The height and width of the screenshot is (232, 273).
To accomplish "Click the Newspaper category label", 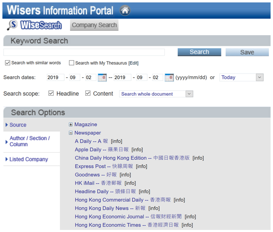I will click(x=88, y=133).
